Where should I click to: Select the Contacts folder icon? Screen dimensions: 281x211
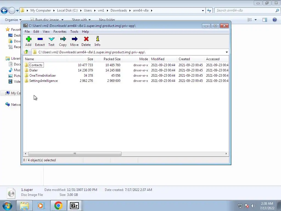click(27, 65)
